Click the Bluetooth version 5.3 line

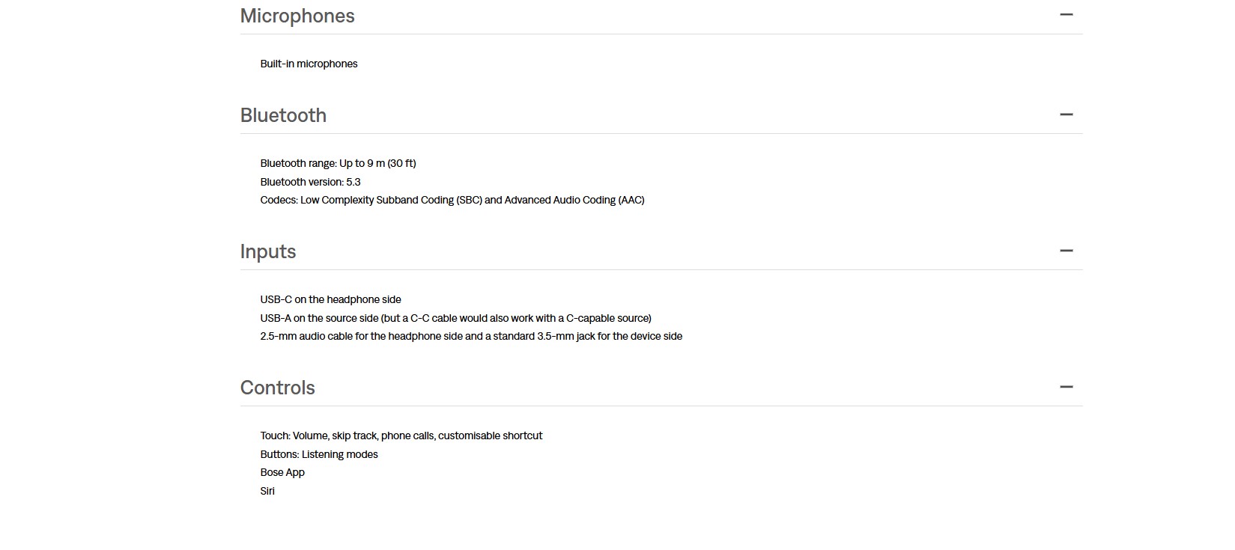click(310, 182)
